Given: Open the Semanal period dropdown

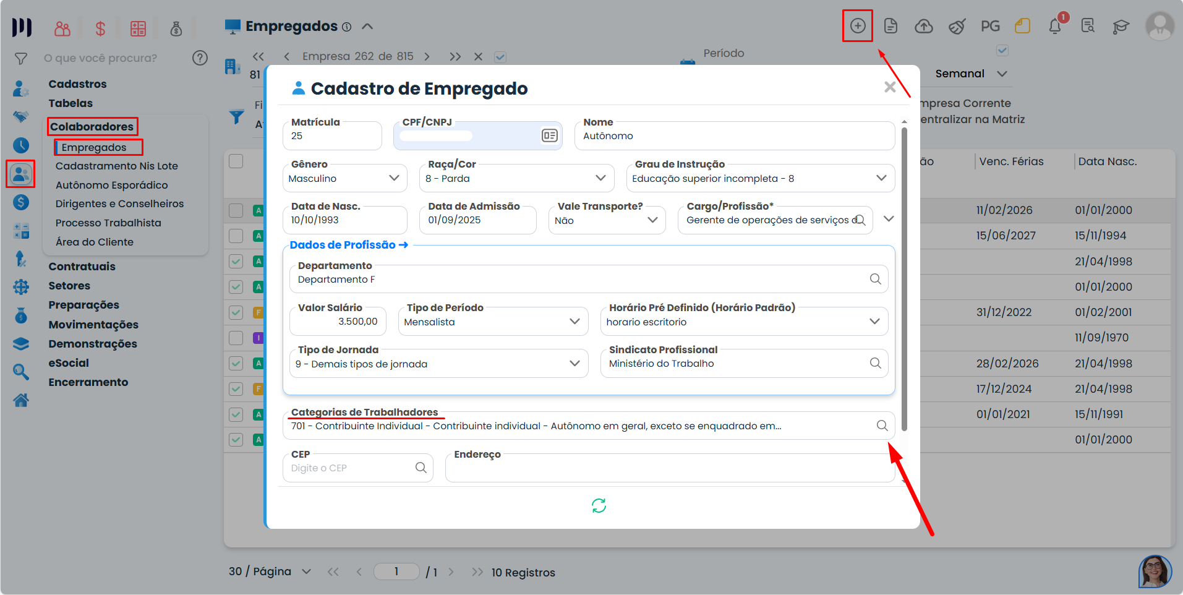Looking at the screenshot, I should coord(970,74).
